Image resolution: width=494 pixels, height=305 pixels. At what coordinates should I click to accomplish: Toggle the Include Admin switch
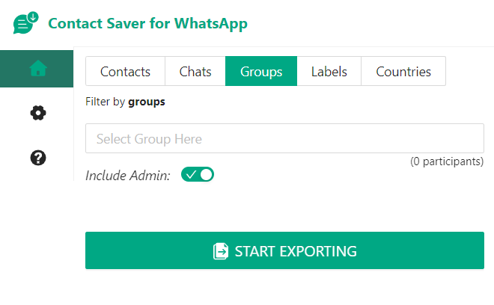coord(198,175)
